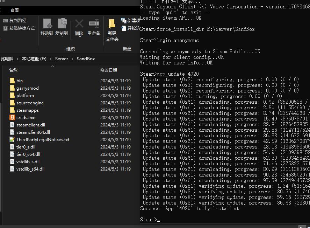
Task: Select the steamclient64.dll file icon
Action: tap(12, 132)
